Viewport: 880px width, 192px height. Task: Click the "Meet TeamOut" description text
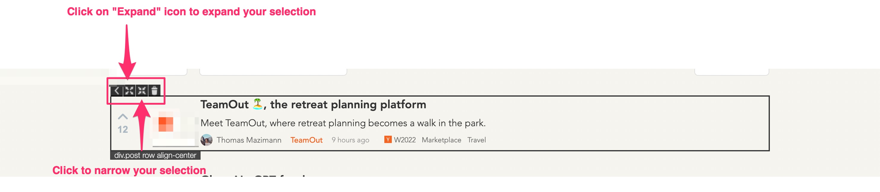[x=343, y=123]
